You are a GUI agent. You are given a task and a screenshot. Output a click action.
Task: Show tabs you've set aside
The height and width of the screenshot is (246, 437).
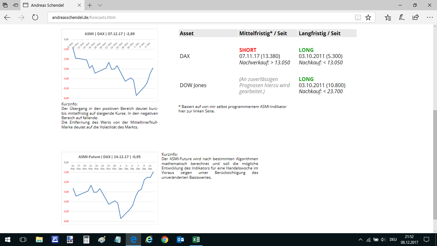(x=5, y=5)
